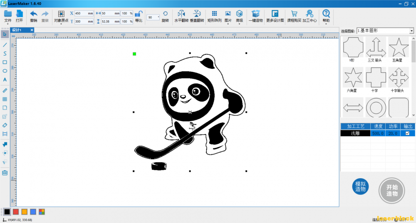416x223 pixels.
Task: Click the 速度 column header
Action: (x=378, y=126)
